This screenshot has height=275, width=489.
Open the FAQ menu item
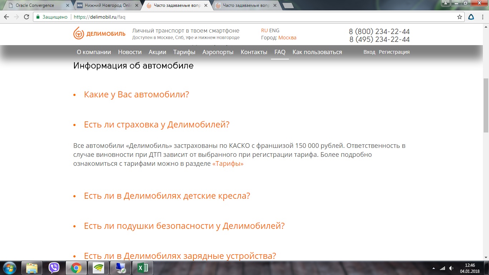(280, 52)
